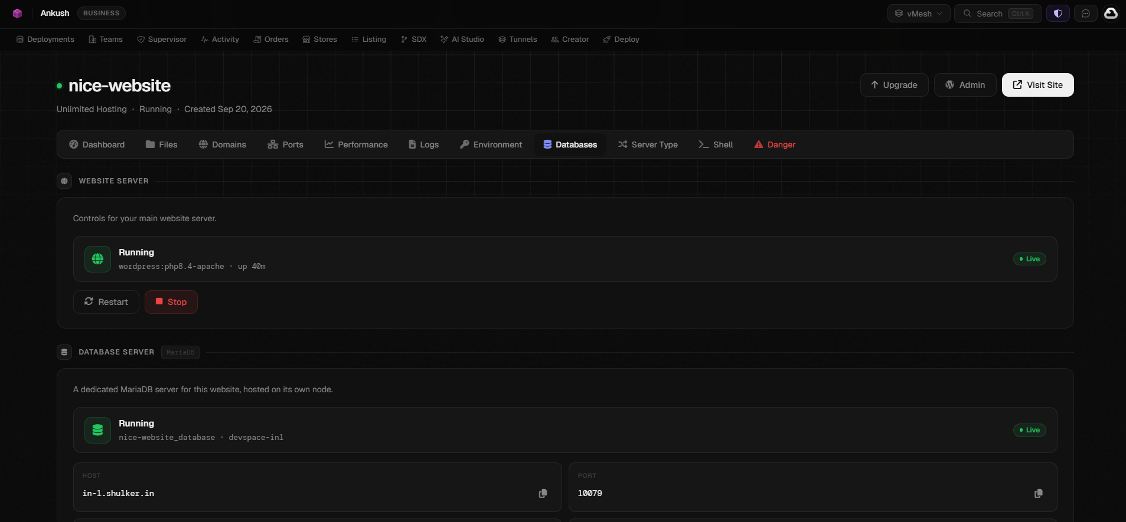Open the Deployments nav item

(45, 40)
